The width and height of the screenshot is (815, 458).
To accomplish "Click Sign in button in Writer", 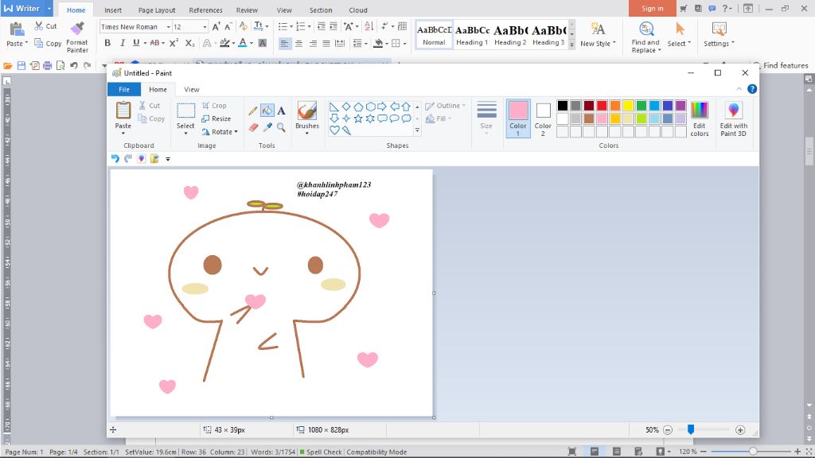I will (x=652, y=8).
